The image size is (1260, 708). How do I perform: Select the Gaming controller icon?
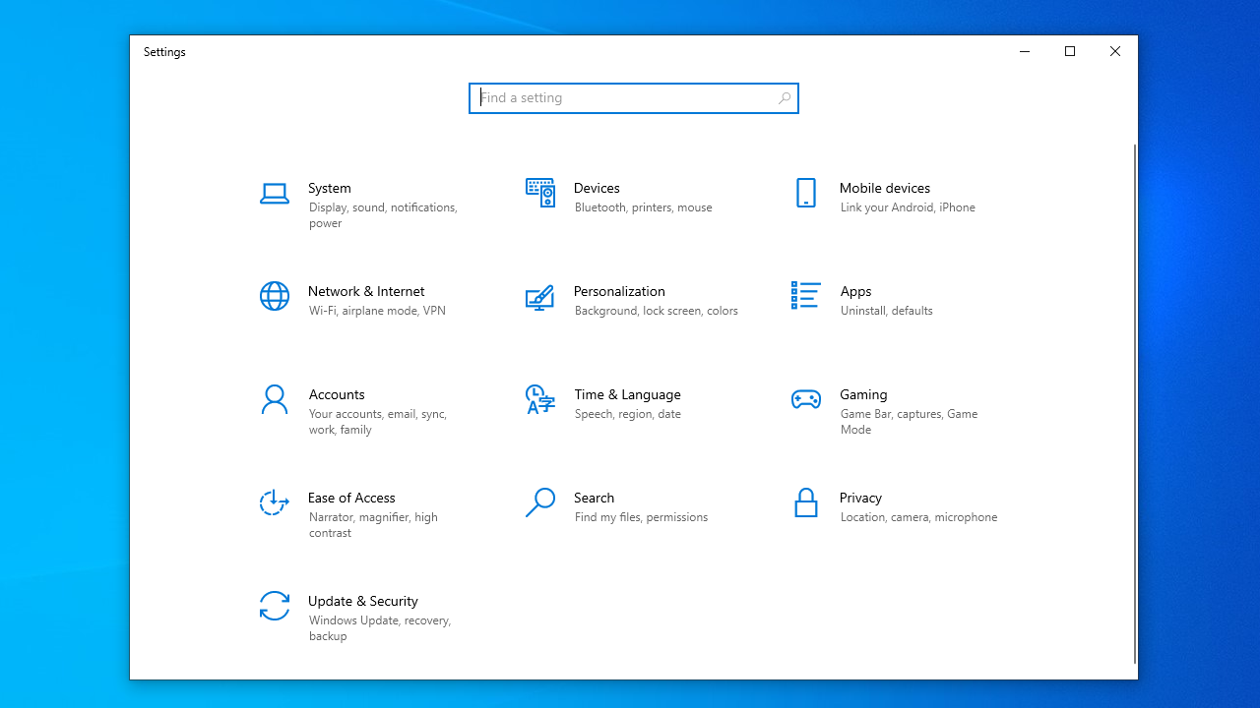(805, 399)
